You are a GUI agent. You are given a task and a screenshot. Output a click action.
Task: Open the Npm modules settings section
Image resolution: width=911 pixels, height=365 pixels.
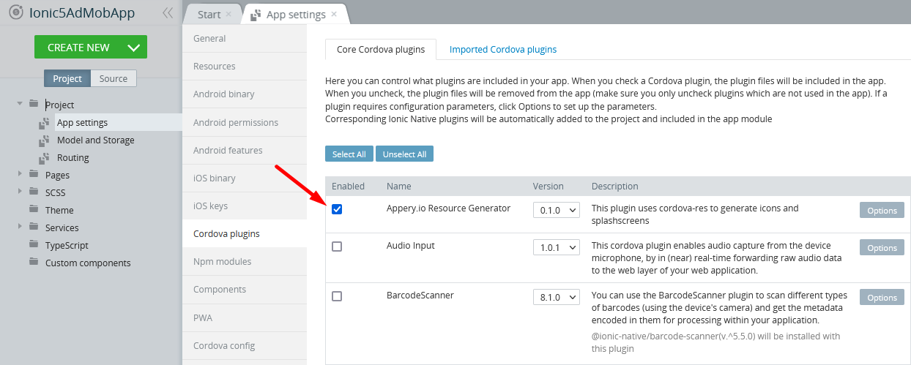tap(222, 261)
